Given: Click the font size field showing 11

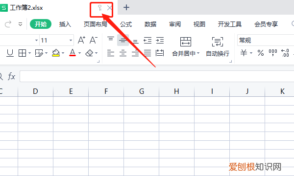Looking at the screenshot, I should coord(54,40).
